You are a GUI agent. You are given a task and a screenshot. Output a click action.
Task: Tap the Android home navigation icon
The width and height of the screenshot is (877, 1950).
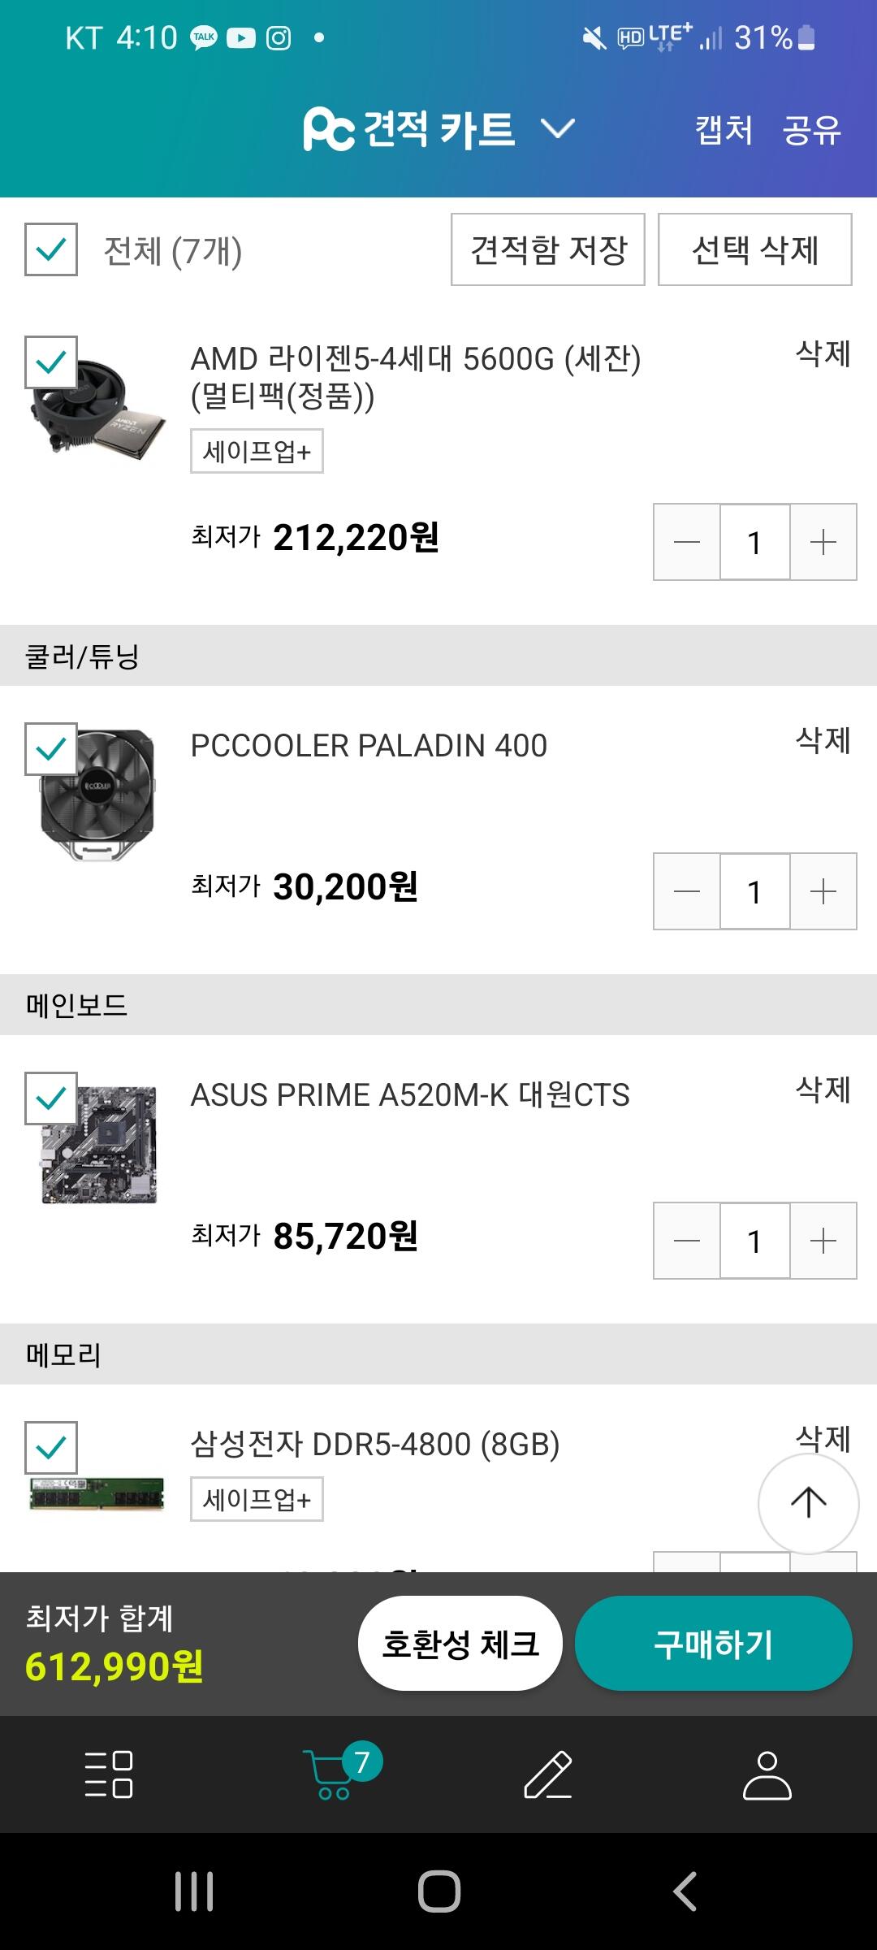(438, 1891)
